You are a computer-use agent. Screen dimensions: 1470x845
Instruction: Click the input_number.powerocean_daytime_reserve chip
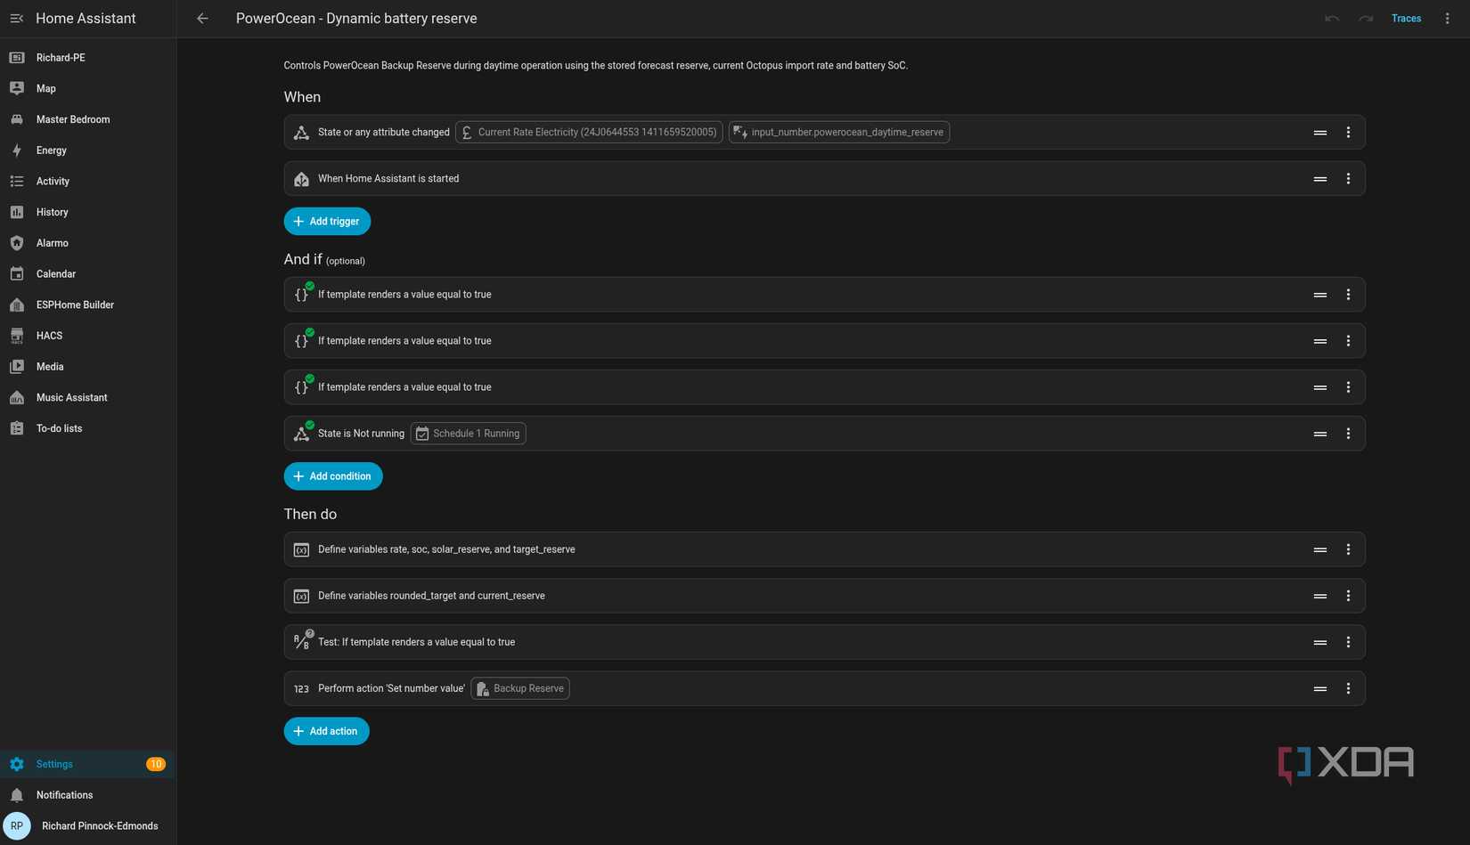click(839, 132)
